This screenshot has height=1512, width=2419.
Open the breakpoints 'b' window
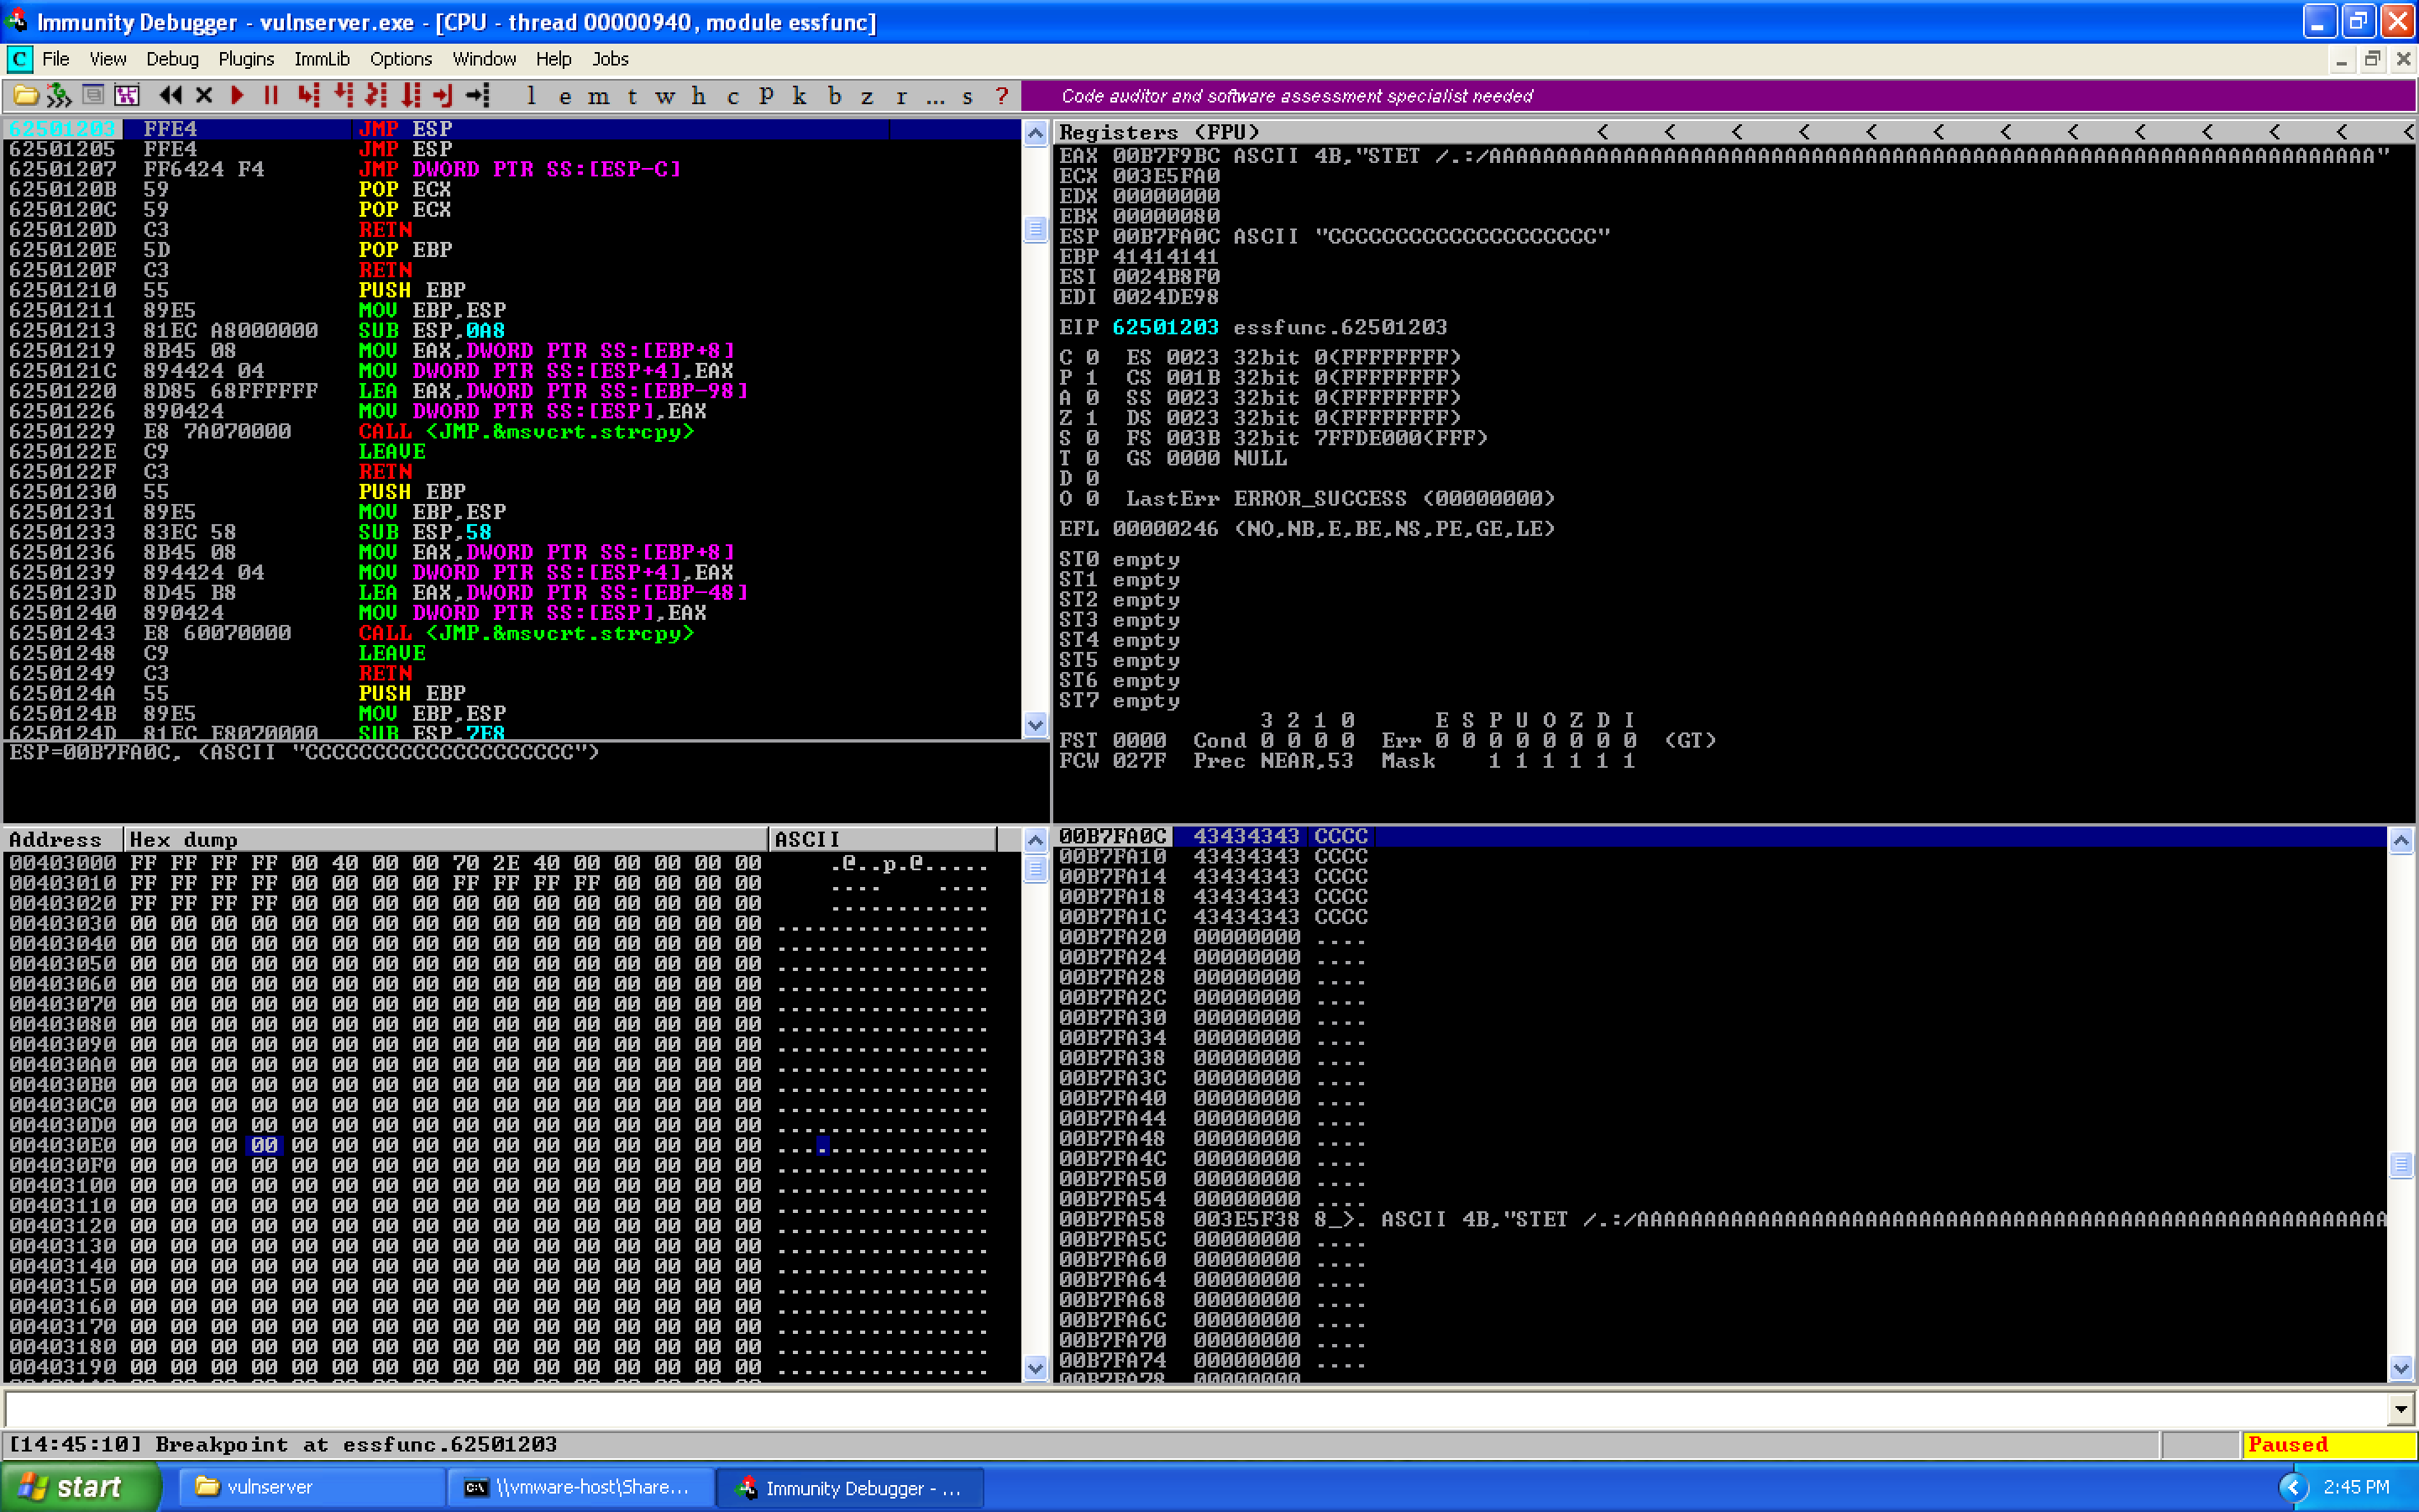coord(835,96)
